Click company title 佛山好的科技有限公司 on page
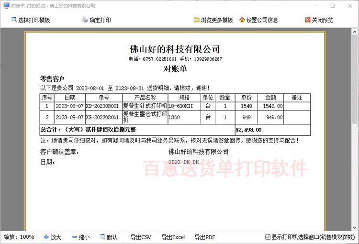359x244 pixels. click(x=175, y=49)
